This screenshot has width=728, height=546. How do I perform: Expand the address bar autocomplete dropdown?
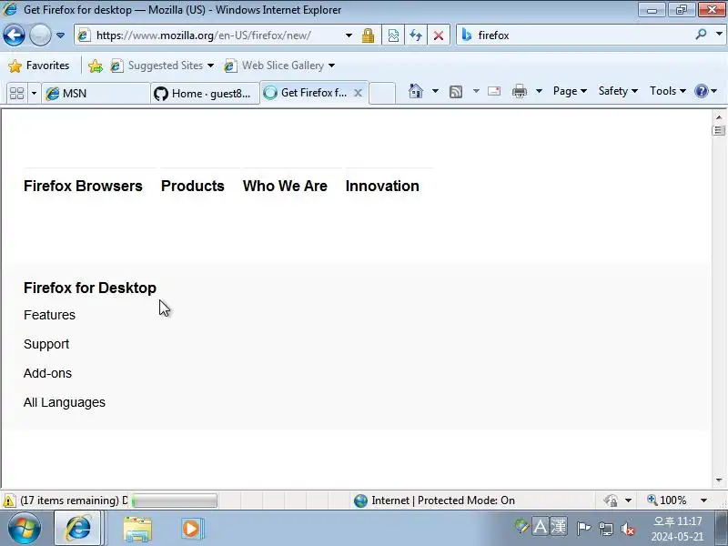(349, 35)
